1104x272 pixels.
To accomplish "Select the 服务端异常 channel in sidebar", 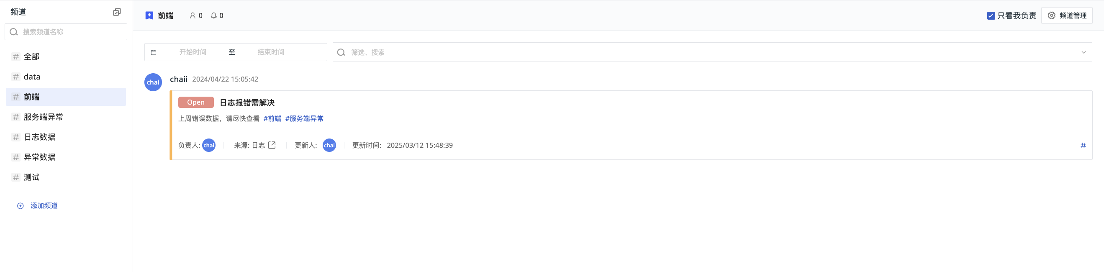I will click(66, 117).
